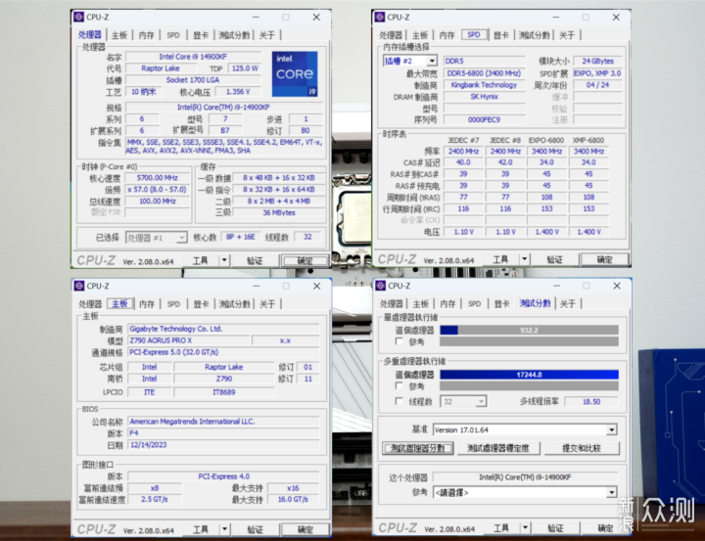Expand 工具 arrow in processor window

tap(224, 260)
